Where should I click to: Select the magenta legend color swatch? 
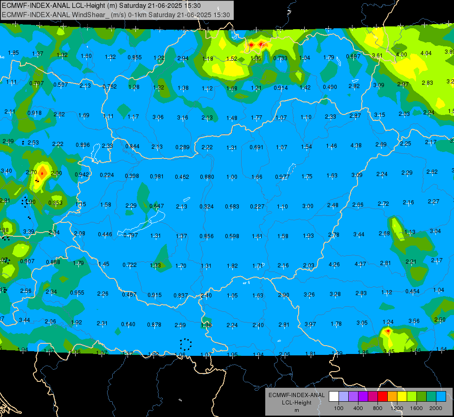373,396
